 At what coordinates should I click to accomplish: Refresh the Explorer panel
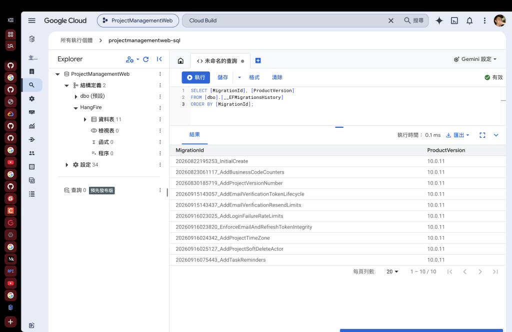146,59
